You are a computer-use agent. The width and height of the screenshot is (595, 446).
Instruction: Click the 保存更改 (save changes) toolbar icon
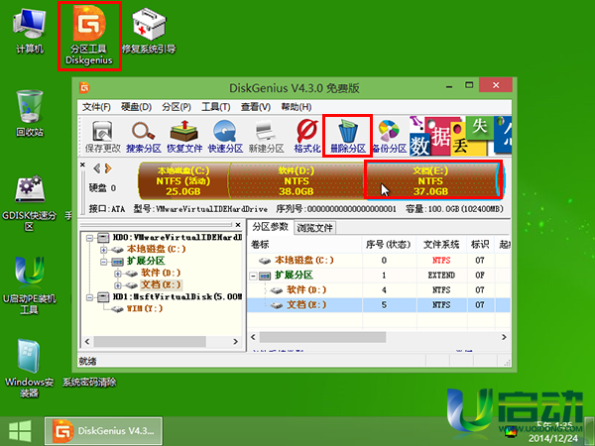(x=102, y=137)
